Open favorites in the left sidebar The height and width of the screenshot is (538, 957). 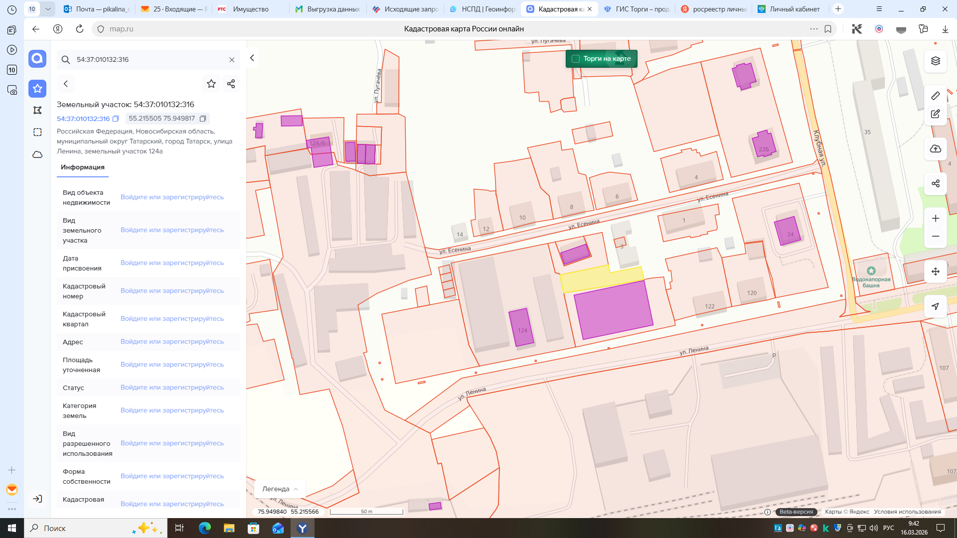point(37,89)
